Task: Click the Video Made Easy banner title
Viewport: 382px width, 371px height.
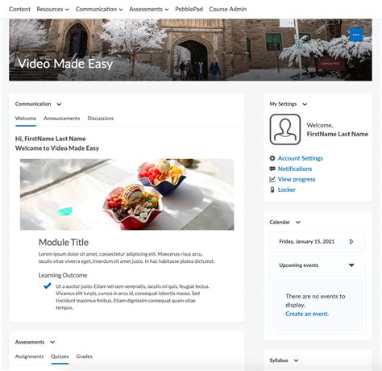Action: 65,64
